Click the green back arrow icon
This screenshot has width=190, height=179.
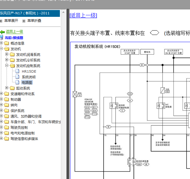pos(2,32)
